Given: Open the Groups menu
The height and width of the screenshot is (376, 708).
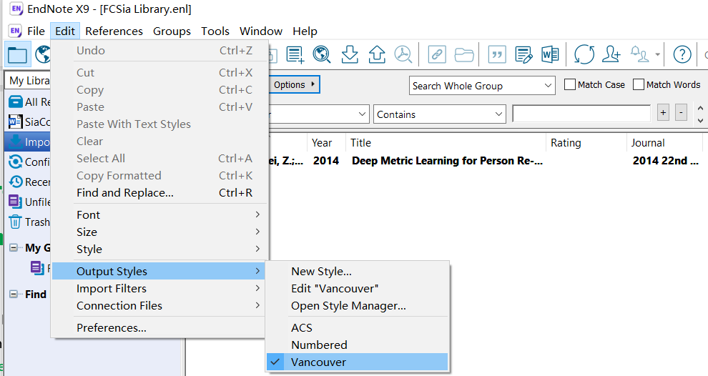Looking at the screenshot, I should click(x=172, y=31).
